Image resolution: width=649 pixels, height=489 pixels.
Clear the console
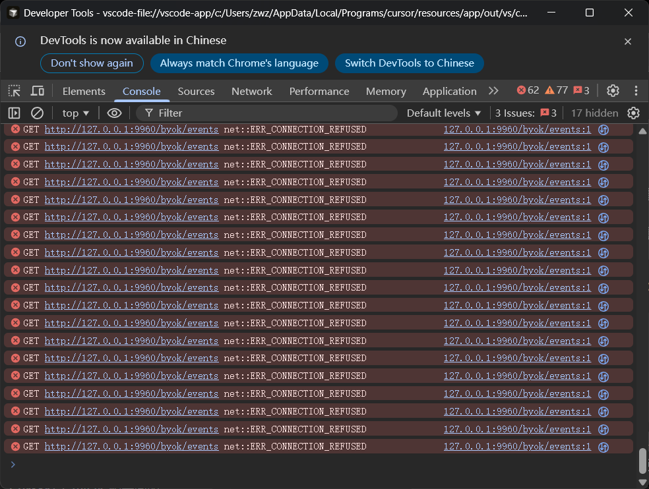37,113
